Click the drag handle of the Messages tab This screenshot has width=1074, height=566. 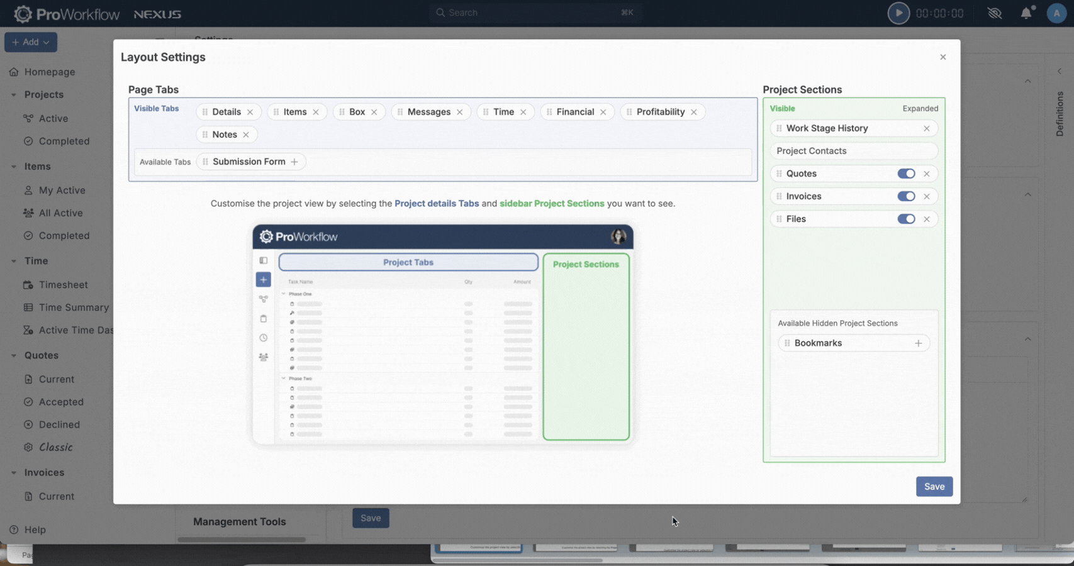[400, 112]
